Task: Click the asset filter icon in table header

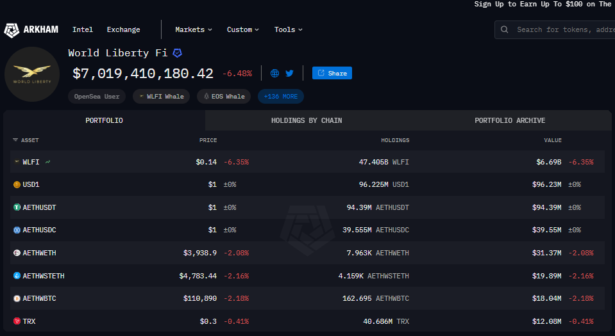Action: (x=15, y=140)
